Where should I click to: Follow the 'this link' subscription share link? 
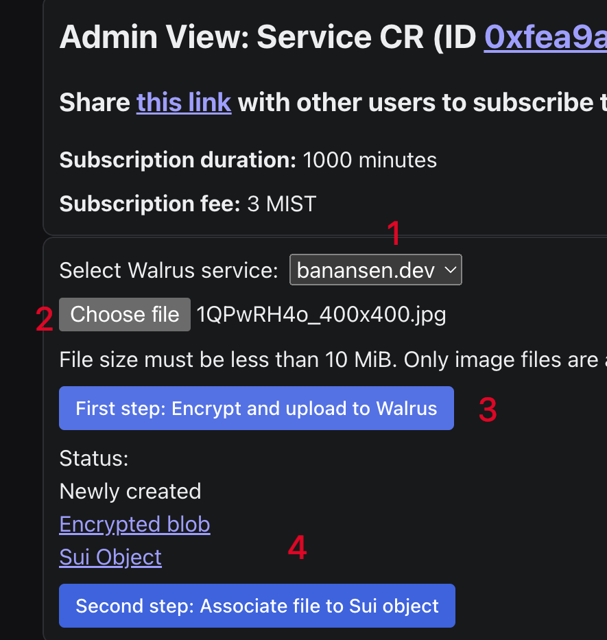[184, 103]
